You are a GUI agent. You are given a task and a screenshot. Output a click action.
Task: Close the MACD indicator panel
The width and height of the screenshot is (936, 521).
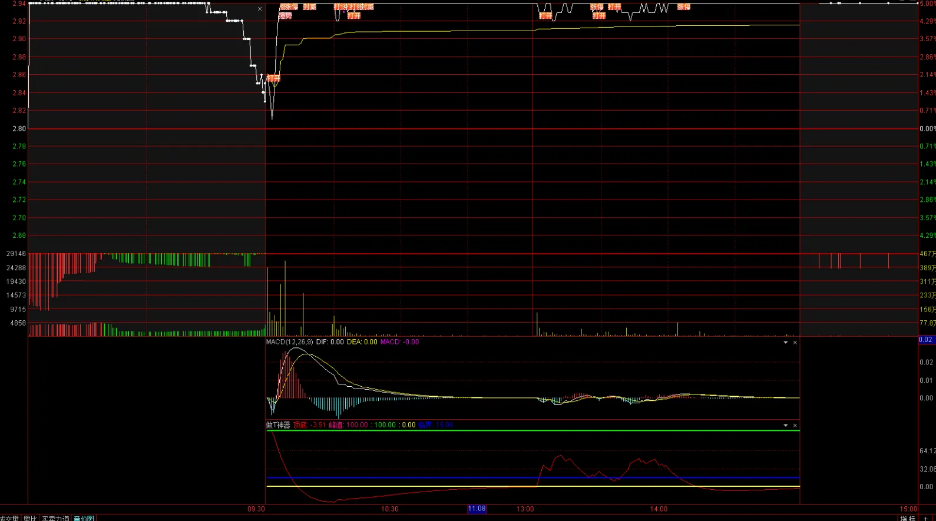click(x=795, y=342)
